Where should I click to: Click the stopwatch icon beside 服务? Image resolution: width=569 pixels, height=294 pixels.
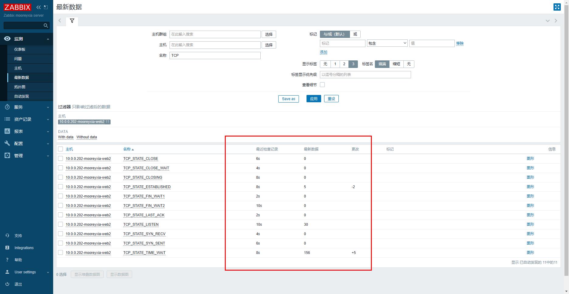coord(7,107)
